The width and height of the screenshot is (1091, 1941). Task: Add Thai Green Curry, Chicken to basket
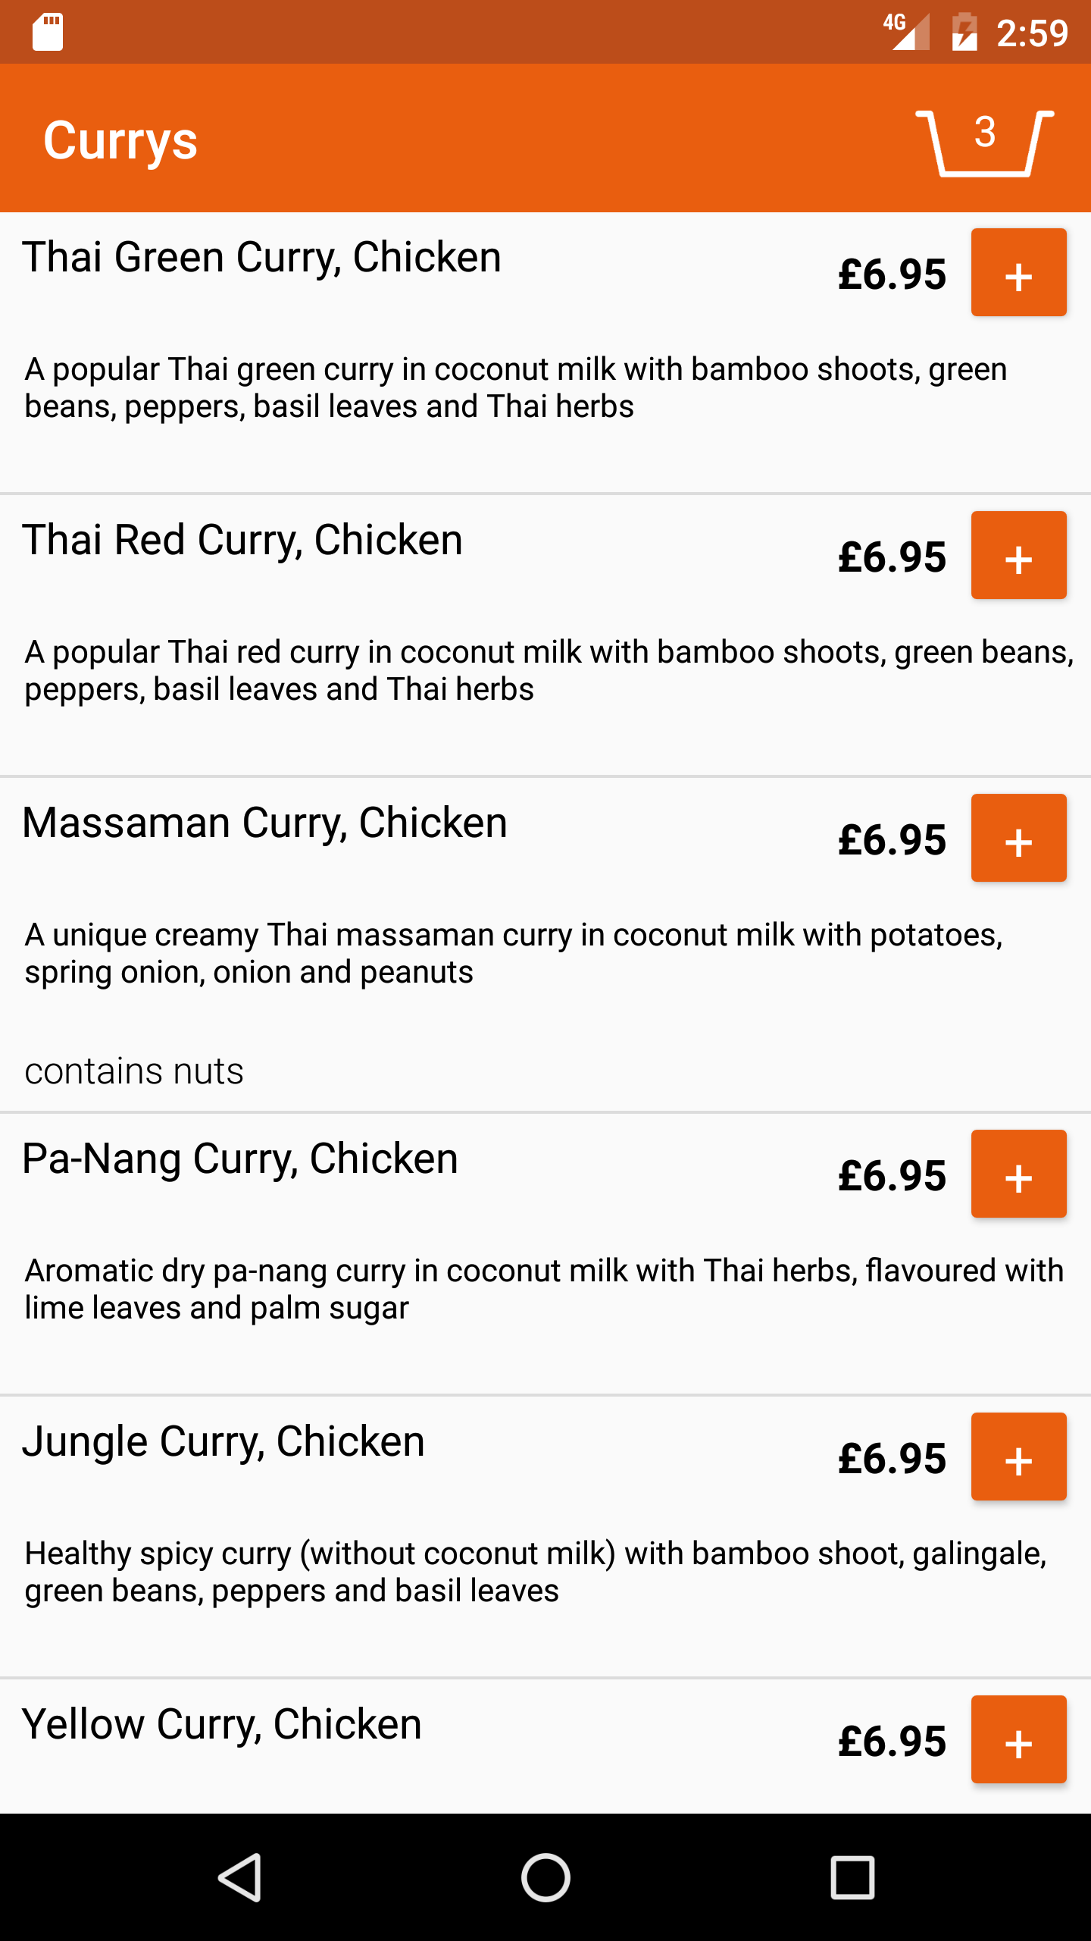point(1018,273)
